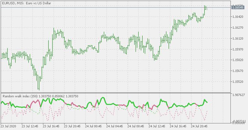Click the indicator scale value 1.987627

click(x=239, y=95)
